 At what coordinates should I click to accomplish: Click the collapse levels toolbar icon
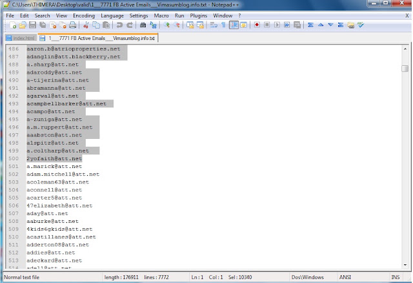tap(310, 25)
